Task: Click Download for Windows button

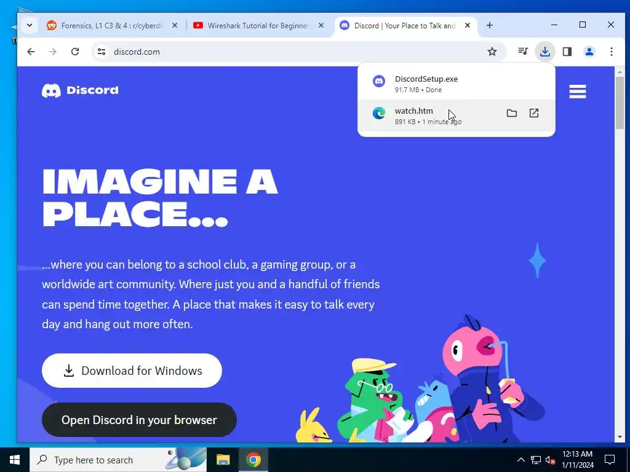Action: coord(132,371)
